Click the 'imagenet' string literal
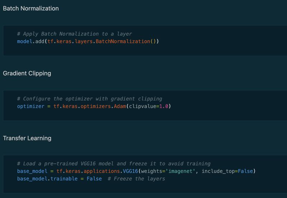Screen dimensions: 287x198 click(x=180, y=171)
